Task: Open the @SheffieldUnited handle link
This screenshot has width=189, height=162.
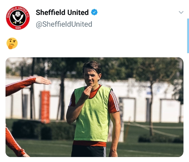Action: pyautogui.click(x=64, y=24)
